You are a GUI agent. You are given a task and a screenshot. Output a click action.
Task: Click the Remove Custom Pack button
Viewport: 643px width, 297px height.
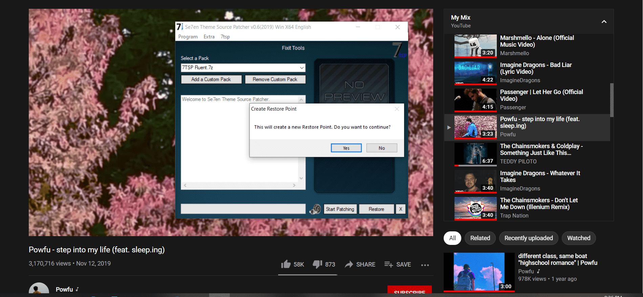(275, 79)
